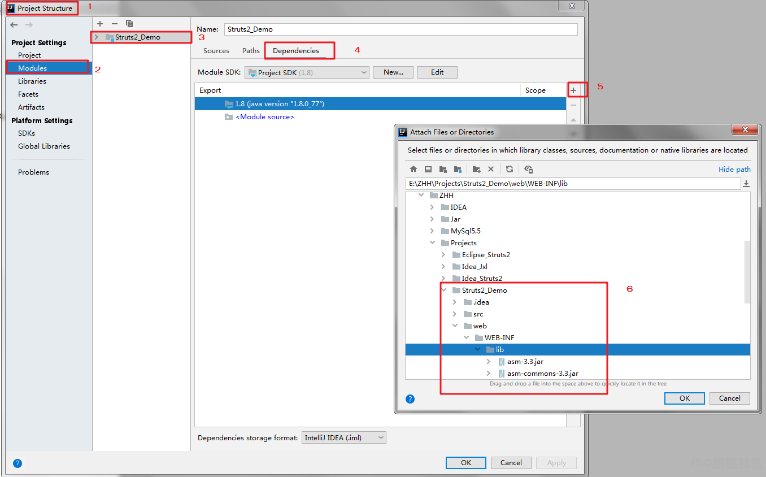
Task: Navigate back arrow in Project Structure
Action: pyautogui.click(x=14, y=25)
